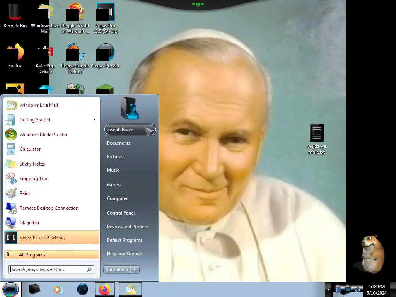Show hidden system tray icons
The height and width of the screenshot is (297, 396).
(x=329, y=289)
